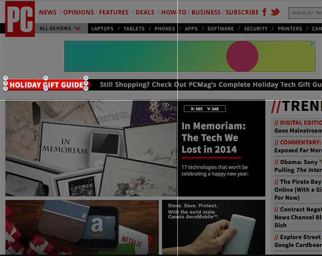
Task: Open the Amazon and Netflix gift cards image
Action: tap(82, 227)
